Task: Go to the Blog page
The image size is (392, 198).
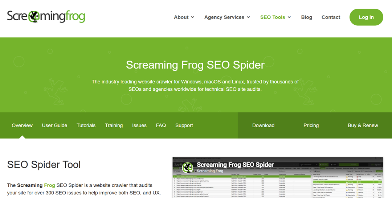Action: pos(306,17)
